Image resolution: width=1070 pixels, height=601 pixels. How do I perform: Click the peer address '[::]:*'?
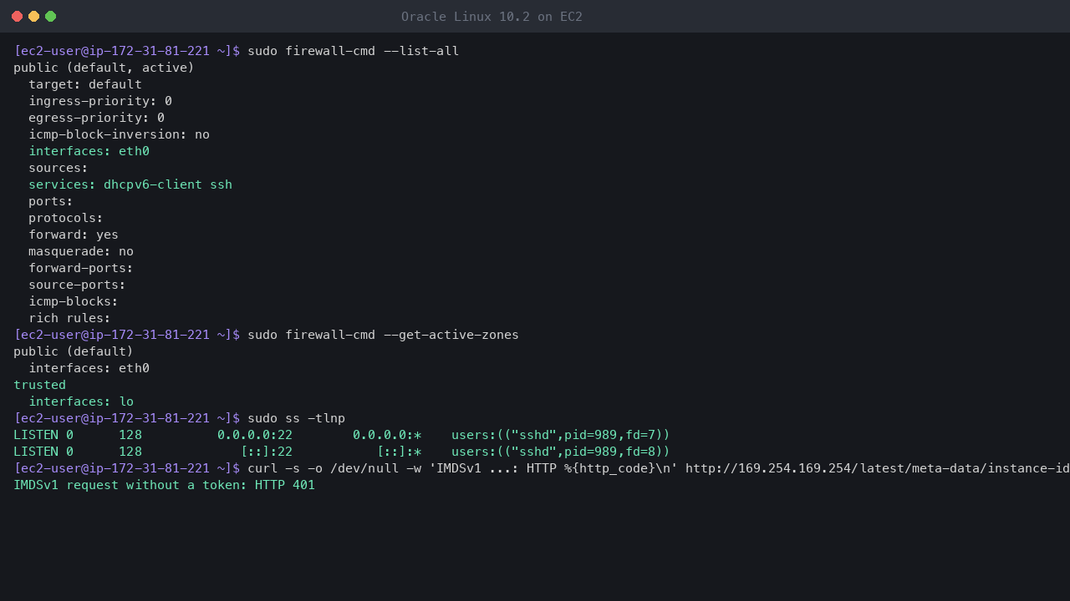point(399,452)
